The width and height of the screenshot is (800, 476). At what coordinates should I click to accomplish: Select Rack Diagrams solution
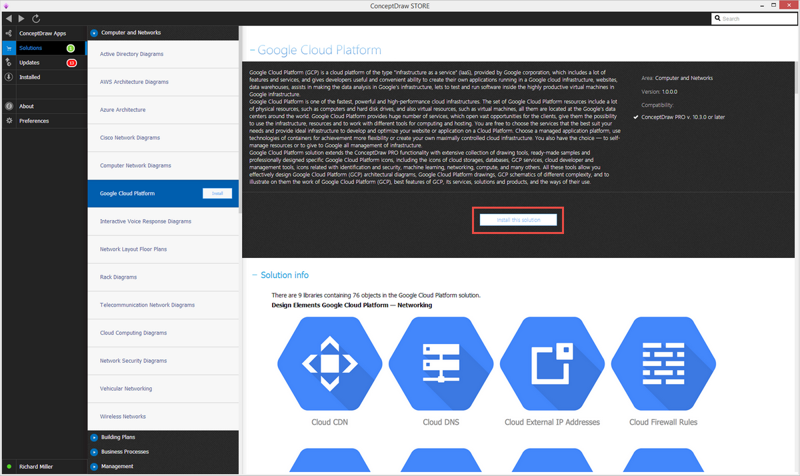pyautogui.click(x=163, y=277)
